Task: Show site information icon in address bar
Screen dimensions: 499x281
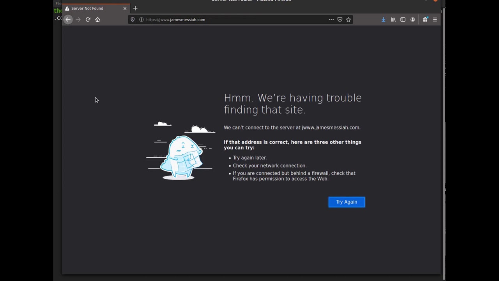Action: [141, 20]
